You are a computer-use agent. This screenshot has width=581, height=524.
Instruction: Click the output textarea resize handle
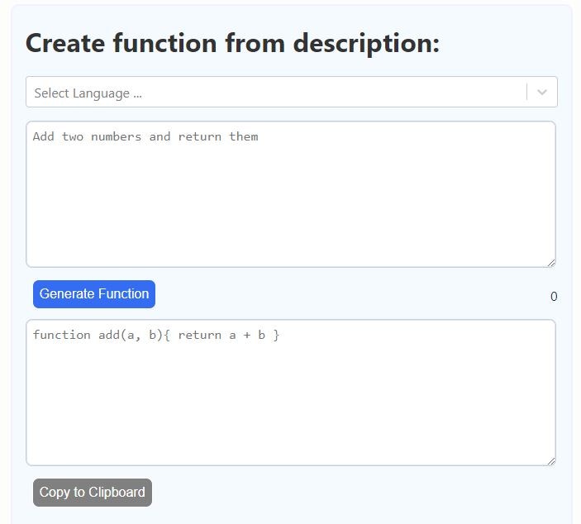tap(551, 461)
